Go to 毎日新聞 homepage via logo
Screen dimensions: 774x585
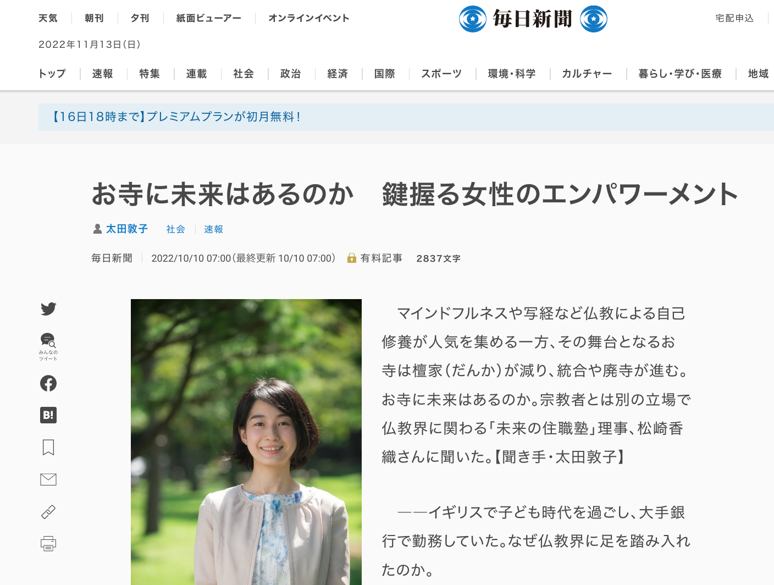(x=533, y=19)
